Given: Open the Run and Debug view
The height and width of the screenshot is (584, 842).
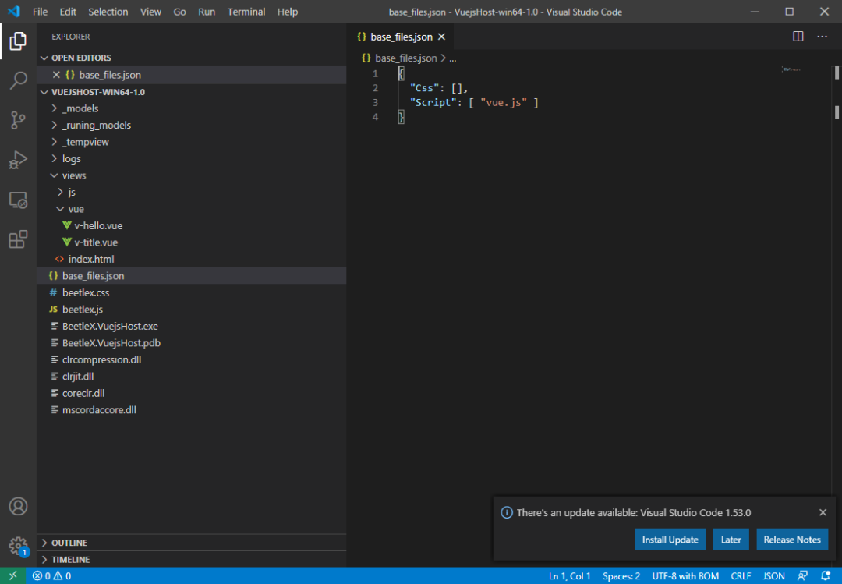Looking at the screenshot, I should [x=18, y=160].
